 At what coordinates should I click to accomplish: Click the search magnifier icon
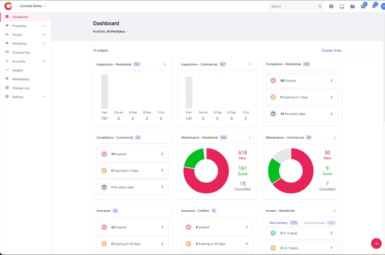[320, 6]
